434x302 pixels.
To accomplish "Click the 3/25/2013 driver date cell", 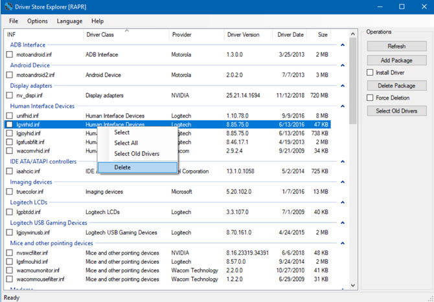I will (x=291, y=54).
